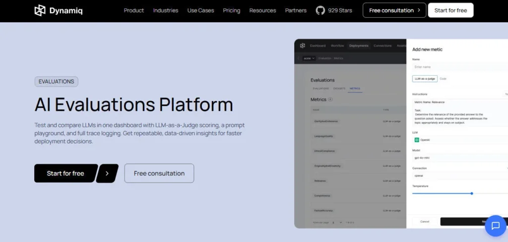The height and width of the screenshot is (242, 508).
Task: Open the Model dropdown showing gpt-4o-mini
Action: [x=460, y=158]
